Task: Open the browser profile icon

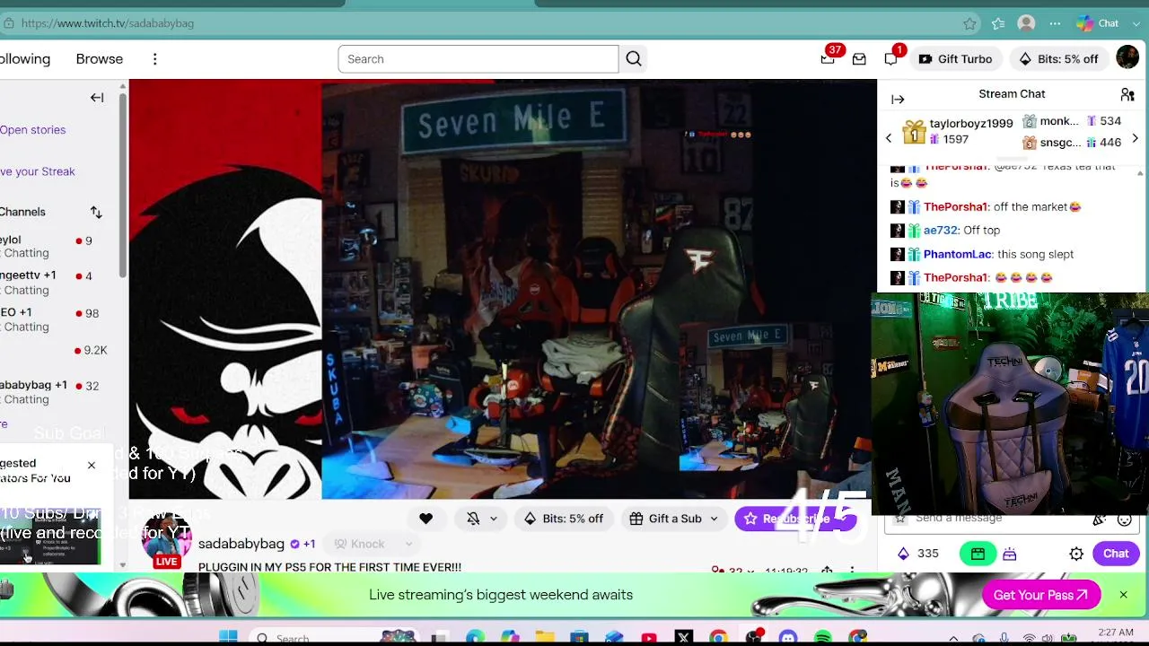Action: coord(1026,23)
